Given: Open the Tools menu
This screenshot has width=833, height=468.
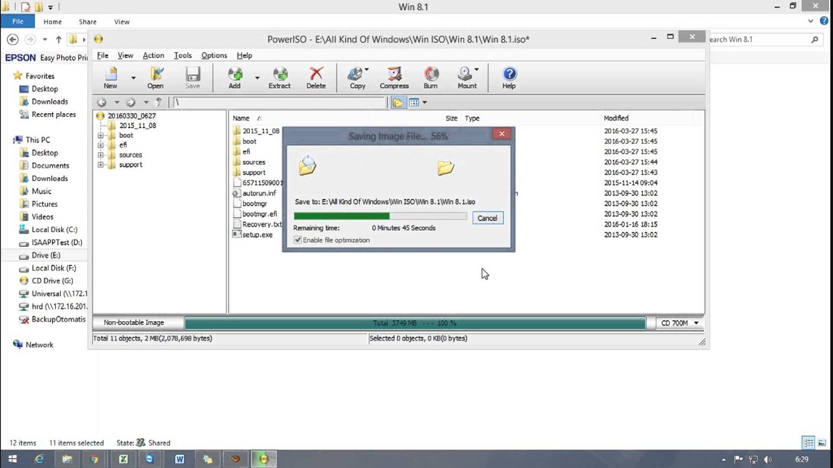Looking at the screenshot, I should [x=183, y=55].
